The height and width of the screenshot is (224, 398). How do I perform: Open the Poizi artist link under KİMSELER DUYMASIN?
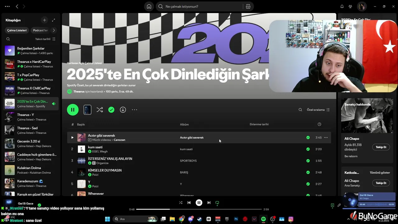point(95,175)
